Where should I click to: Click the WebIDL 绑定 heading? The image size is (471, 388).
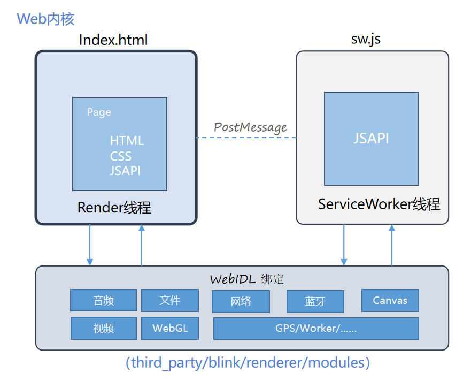point(246,279)
